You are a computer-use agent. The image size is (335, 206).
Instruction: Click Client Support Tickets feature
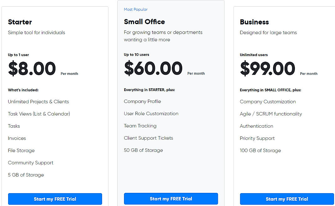[x=148, y=138]
